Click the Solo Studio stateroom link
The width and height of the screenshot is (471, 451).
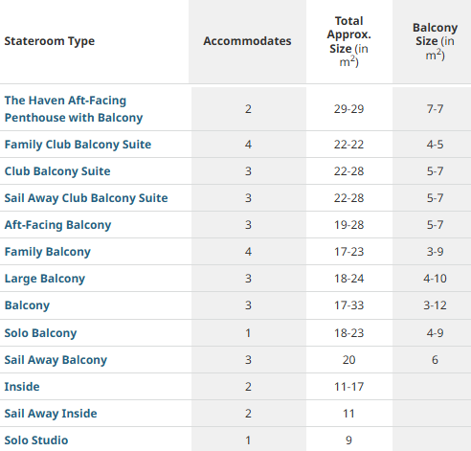36,440
